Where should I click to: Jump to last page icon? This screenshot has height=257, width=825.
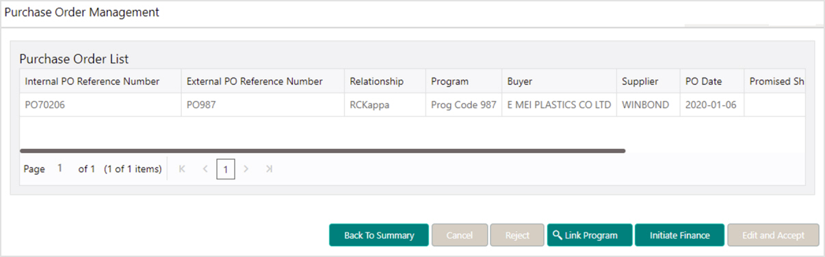(269, 169)
